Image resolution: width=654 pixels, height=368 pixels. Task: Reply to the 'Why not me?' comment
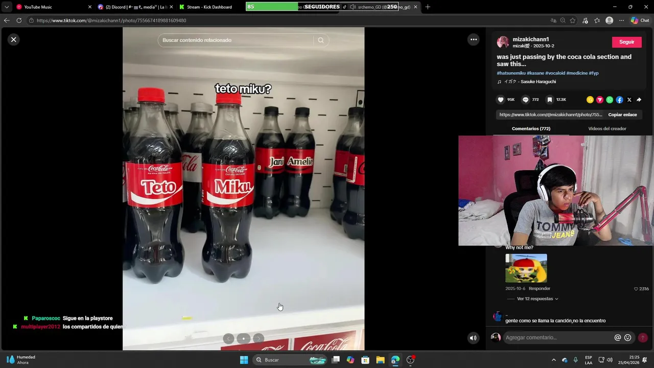[540, 289]
